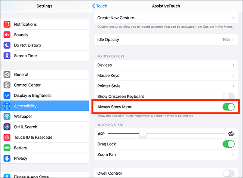Turn off the Drag Lock switch

pyautogui.click(x=228, y=144)
